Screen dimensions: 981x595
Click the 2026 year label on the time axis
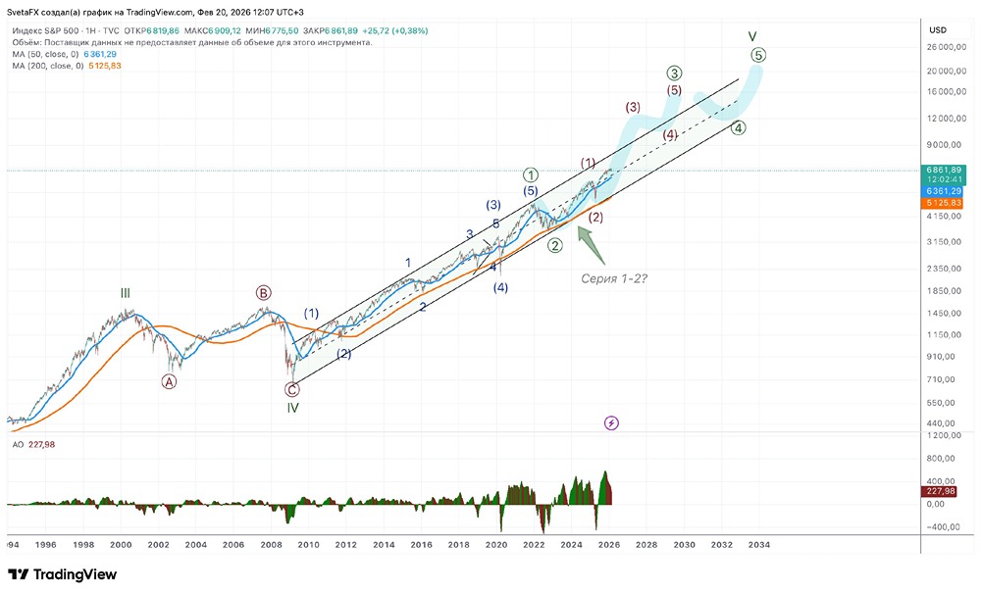pos(609,544)
